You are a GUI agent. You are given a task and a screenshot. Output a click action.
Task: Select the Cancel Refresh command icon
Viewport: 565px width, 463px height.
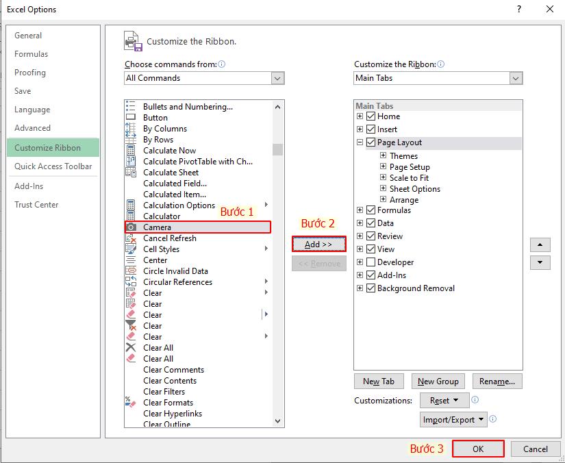(x=130, y=238)
